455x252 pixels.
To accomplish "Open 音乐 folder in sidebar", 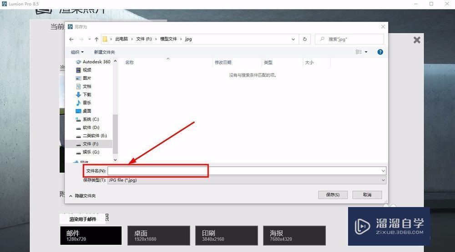I will (x=84, y=103).
